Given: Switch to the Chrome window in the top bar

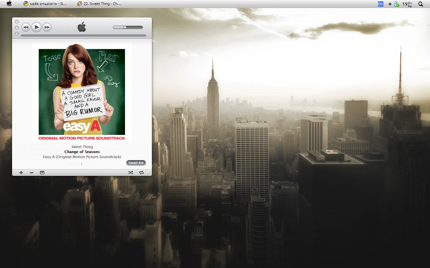Looking at the screenshot, I should pyautogui.click(x=45, y=4).
